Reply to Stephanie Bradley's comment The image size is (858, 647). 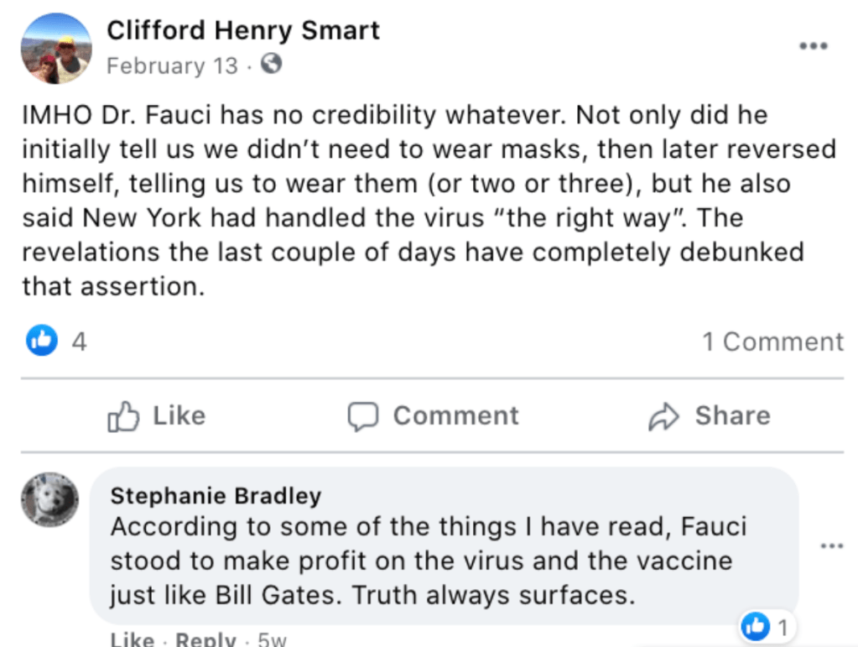[205, 640]
